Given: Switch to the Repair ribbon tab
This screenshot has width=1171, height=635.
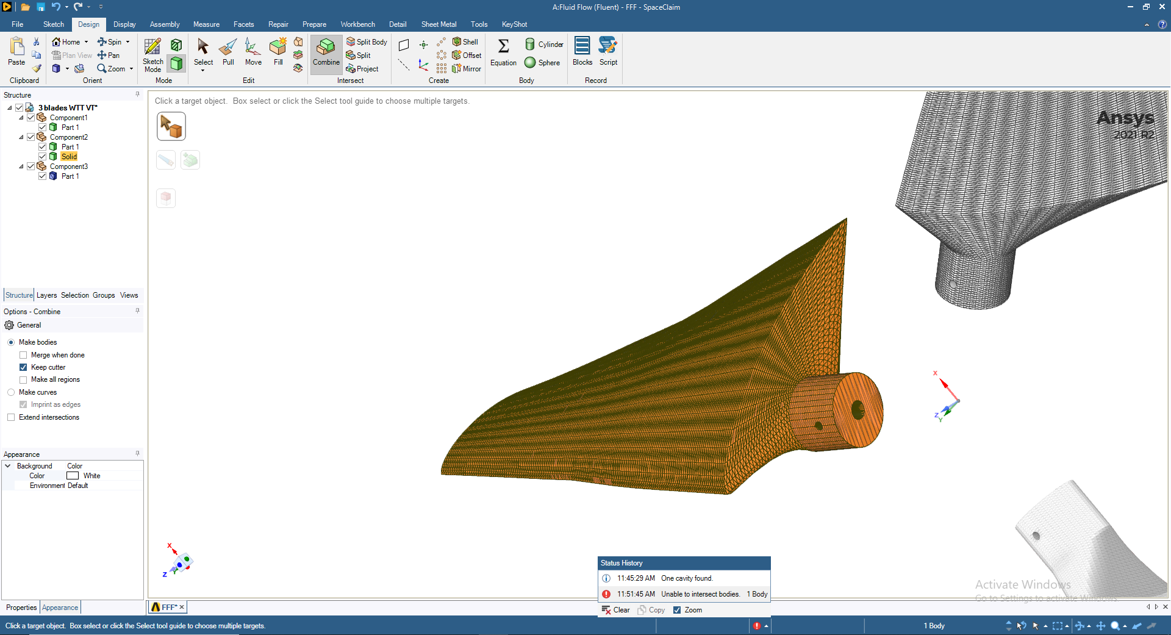Looking at the screenshot, I should (x=278, y=24).
